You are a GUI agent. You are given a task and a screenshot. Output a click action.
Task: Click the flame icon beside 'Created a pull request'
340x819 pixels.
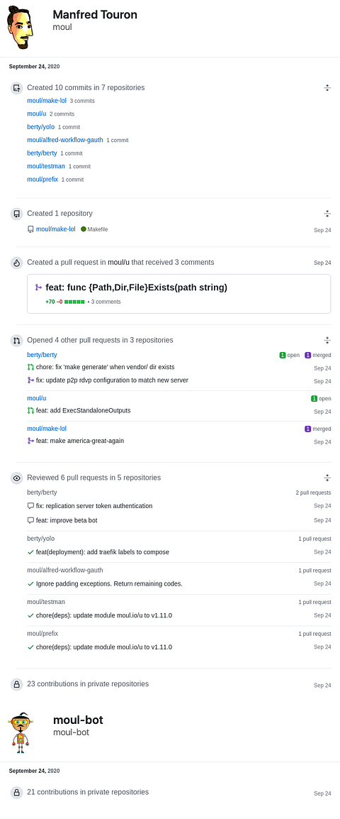click(17, 263)
